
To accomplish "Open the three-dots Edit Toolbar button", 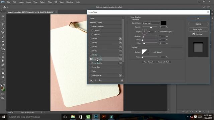I will 3,81.
